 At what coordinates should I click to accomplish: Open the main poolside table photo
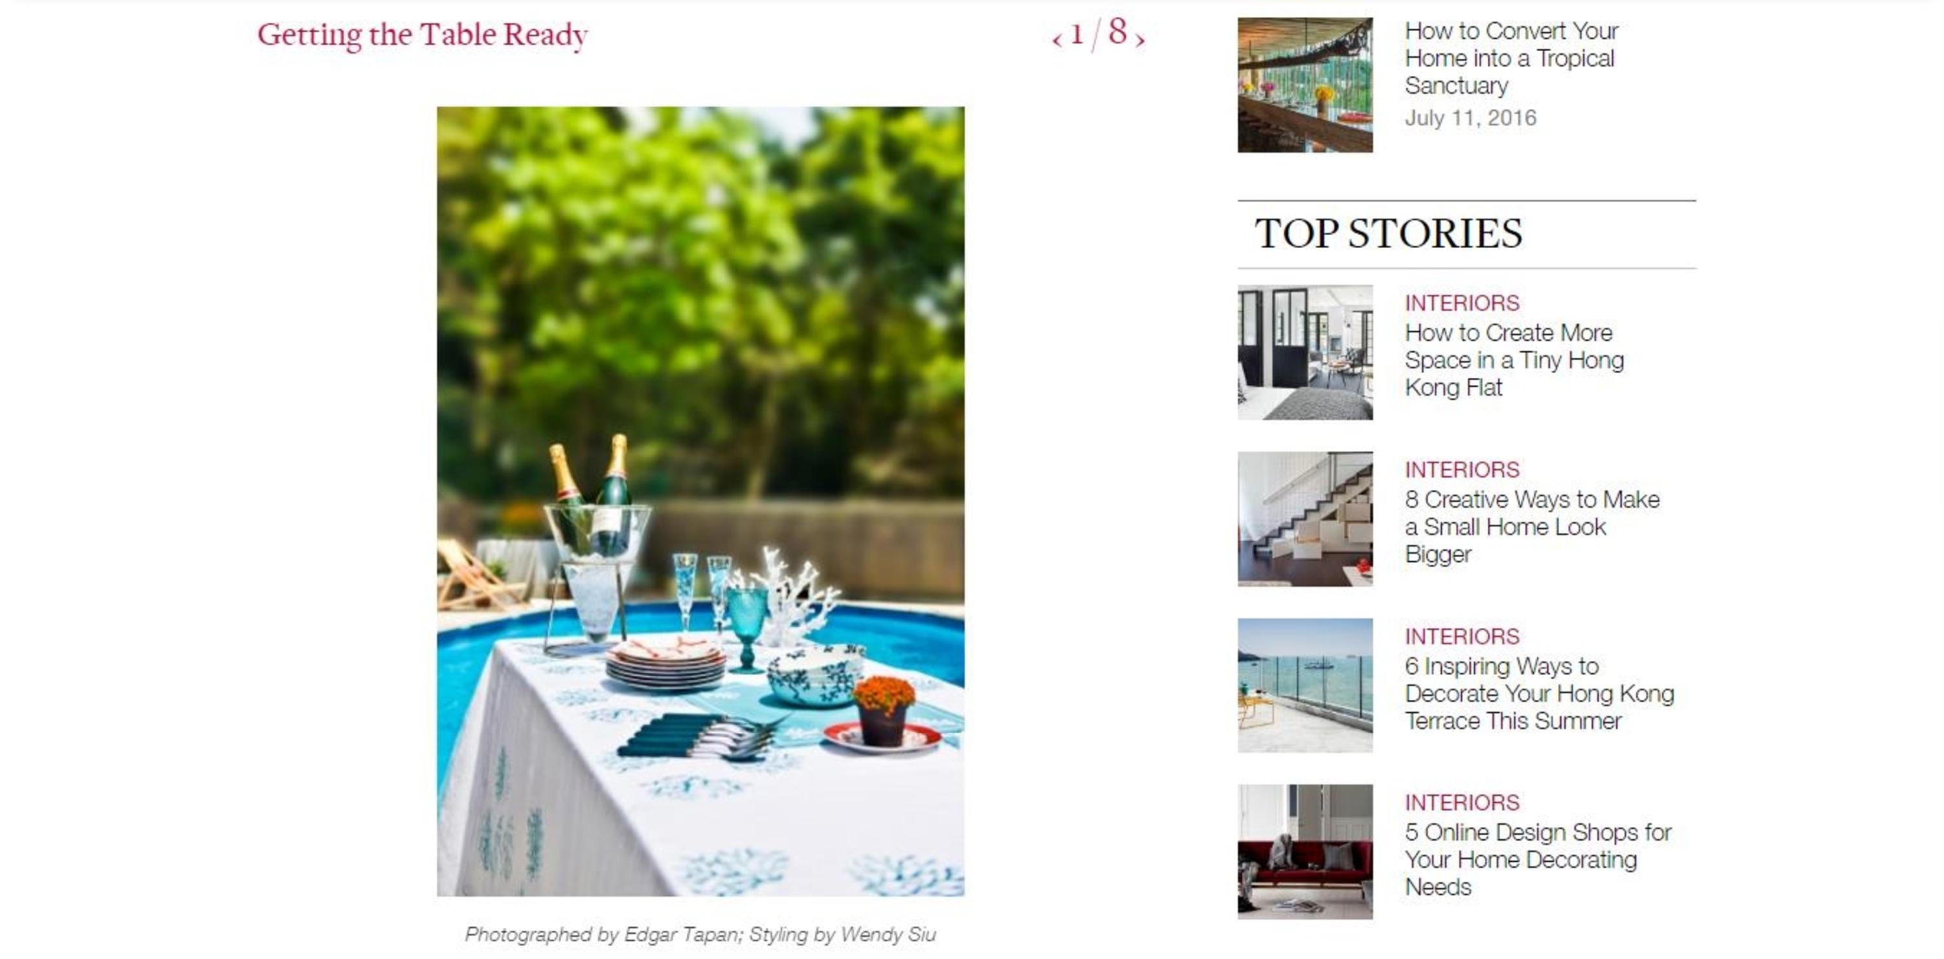tap(700, 501)
